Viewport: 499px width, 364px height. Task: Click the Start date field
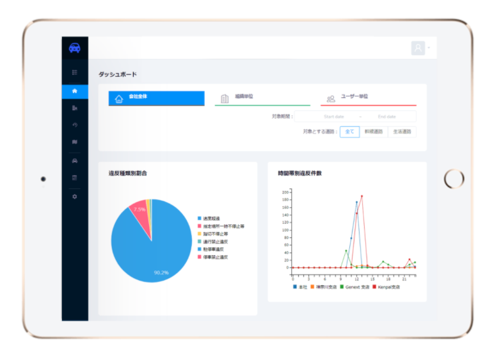click(x=334, y=117)
